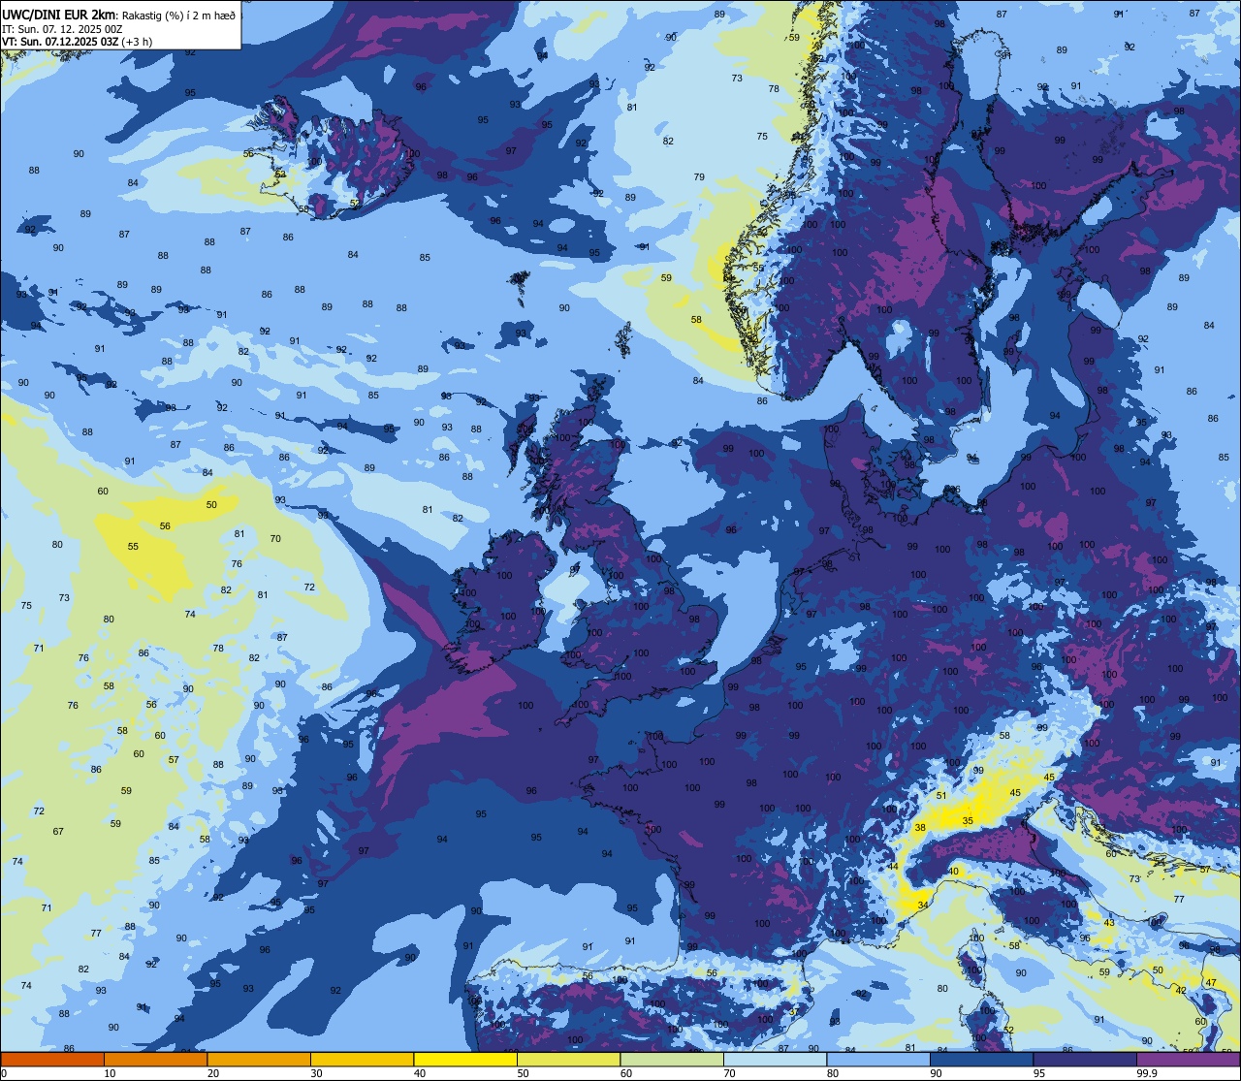Click the humidity value 43 over Italy
Viewport: 1241px width, 1081px height.
point(1109,922)
